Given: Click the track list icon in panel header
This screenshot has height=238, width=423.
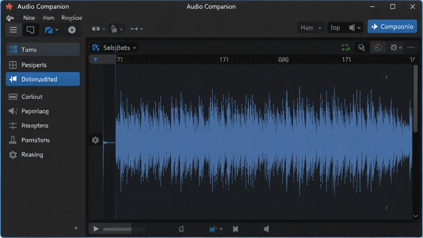Looking at the screenshot, I should coord(346,48).
